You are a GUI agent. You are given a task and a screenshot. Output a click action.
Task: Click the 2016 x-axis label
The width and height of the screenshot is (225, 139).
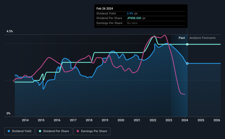[x=57, y=120]
